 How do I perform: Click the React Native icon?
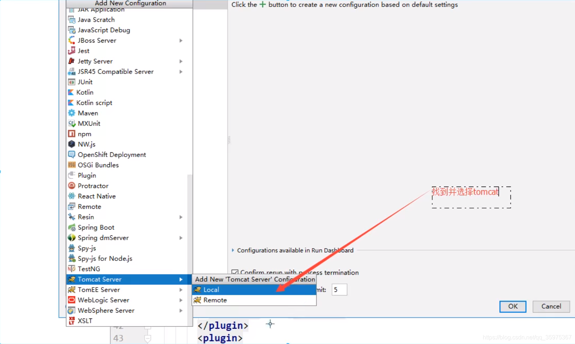(72, 196)
